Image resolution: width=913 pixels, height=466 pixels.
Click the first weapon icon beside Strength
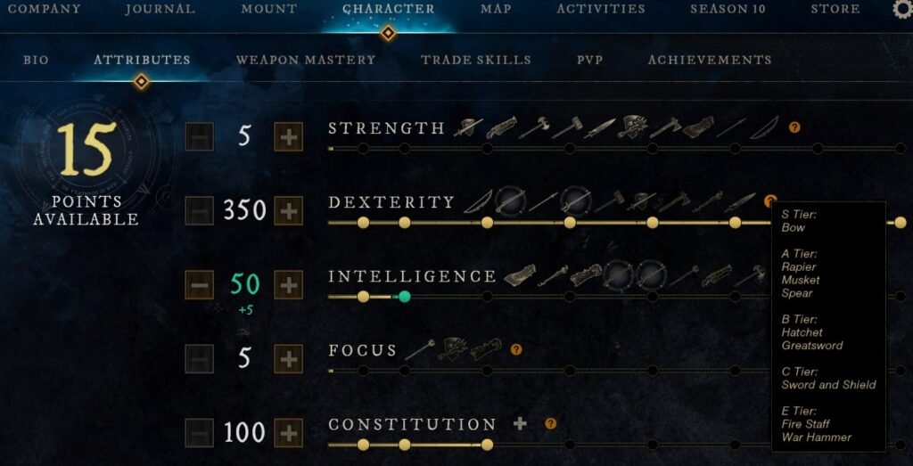click(468, 127)
